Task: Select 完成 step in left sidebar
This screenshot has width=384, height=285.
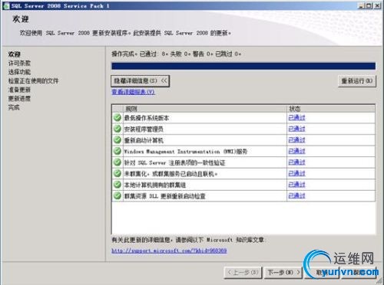Action: tap(14, 107)
